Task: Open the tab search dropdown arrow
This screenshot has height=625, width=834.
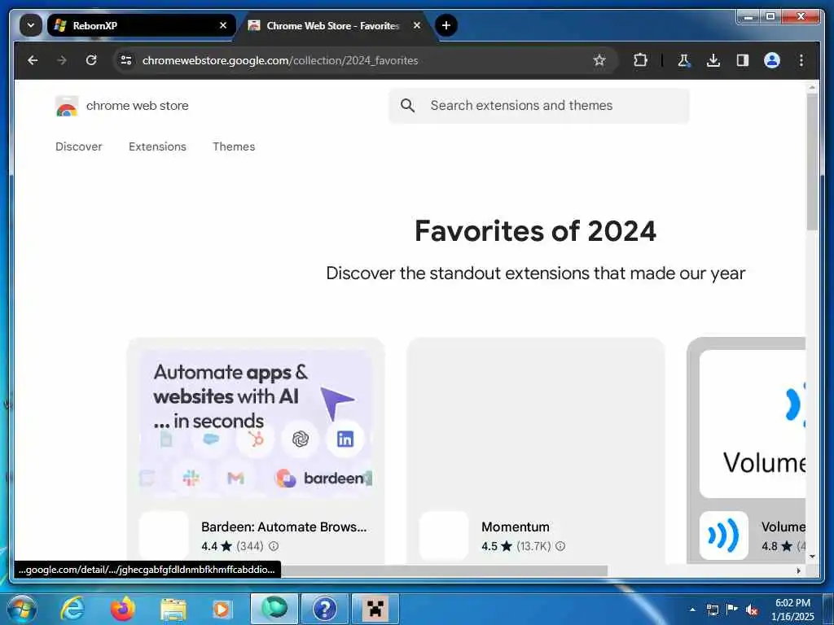Action: point(31,25)
